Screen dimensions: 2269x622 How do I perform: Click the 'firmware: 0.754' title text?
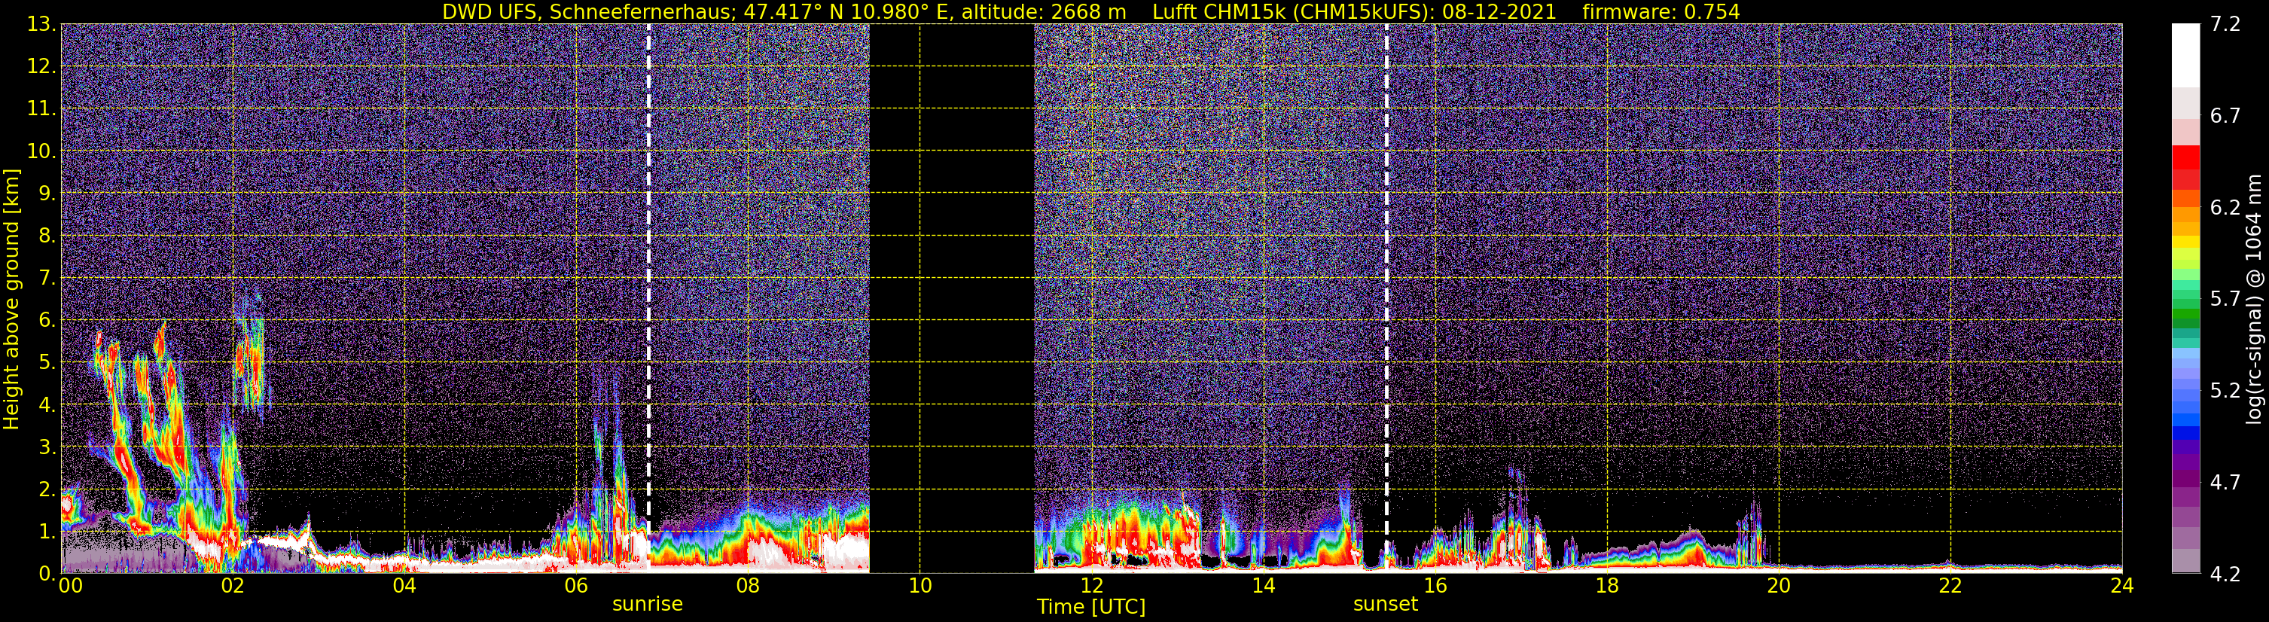[x=1661, y=11]
